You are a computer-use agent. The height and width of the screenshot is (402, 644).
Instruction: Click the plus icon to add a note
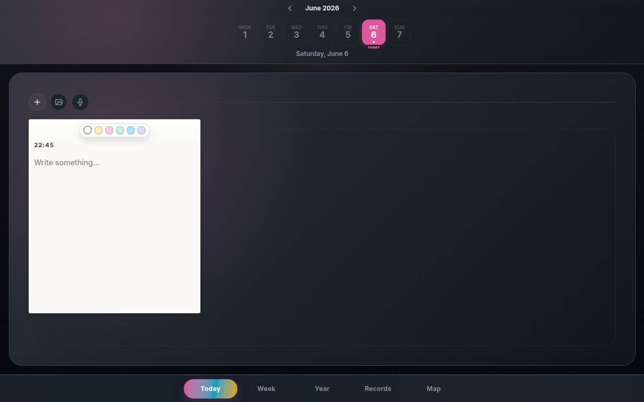[37, 102]
